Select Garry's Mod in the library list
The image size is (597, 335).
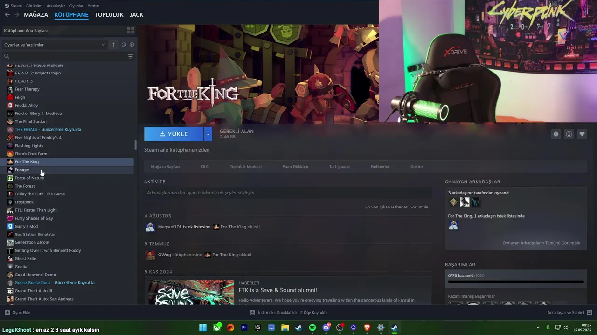coord(26,226)
